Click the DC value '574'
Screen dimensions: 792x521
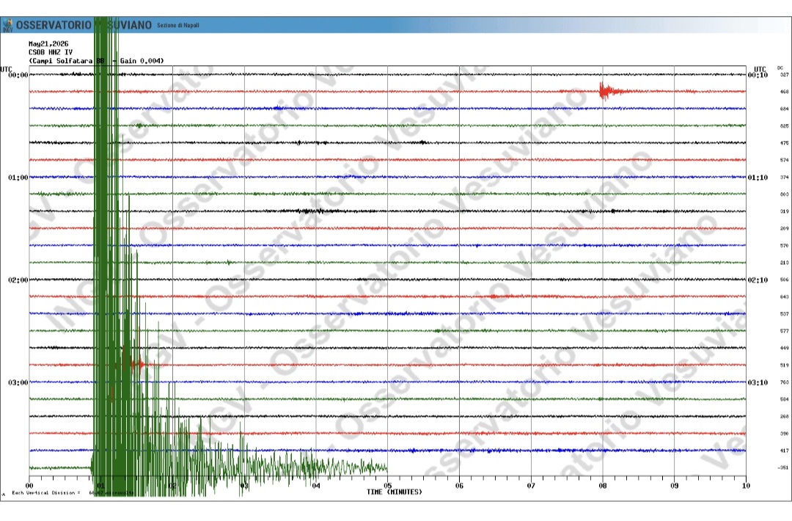click(x=784, y=160)
